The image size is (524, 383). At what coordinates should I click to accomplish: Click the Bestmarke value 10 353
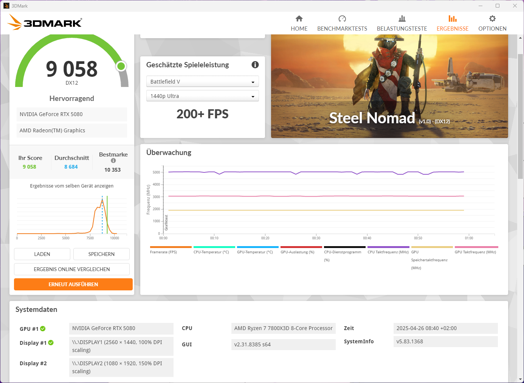point(113,170)
